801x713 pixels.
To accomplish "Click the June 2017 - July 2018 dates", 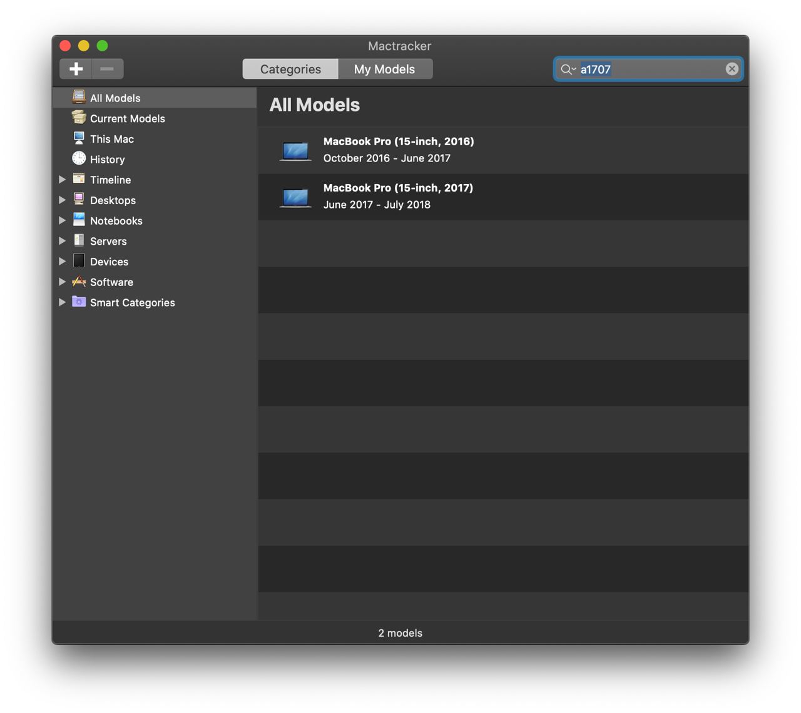I will pos(377,205).
